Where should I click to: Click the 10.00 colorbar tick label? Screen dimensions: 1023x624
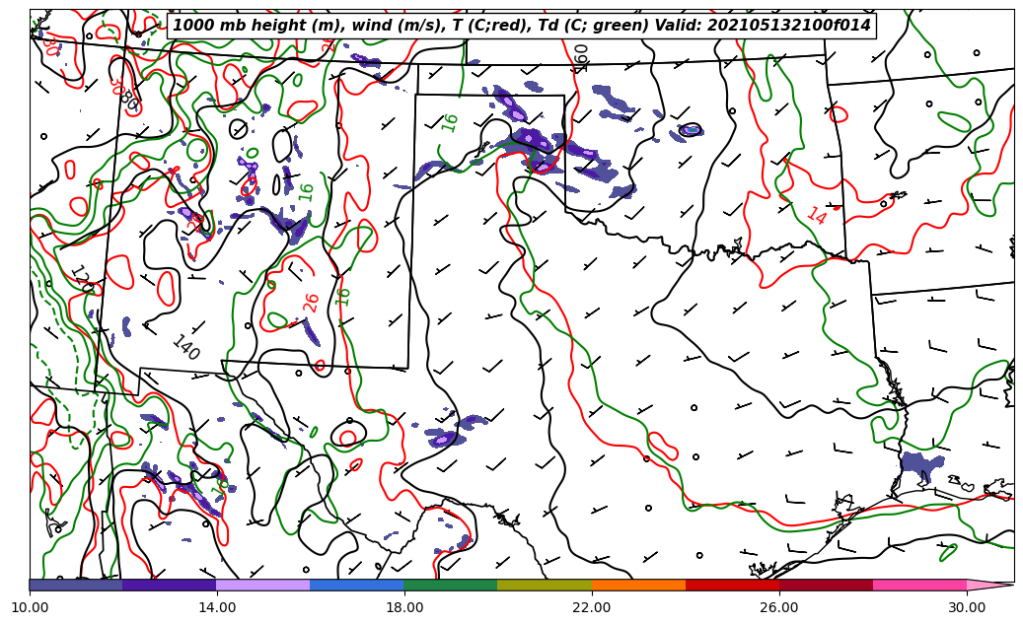pyautogui.click(x=30, y=607)
